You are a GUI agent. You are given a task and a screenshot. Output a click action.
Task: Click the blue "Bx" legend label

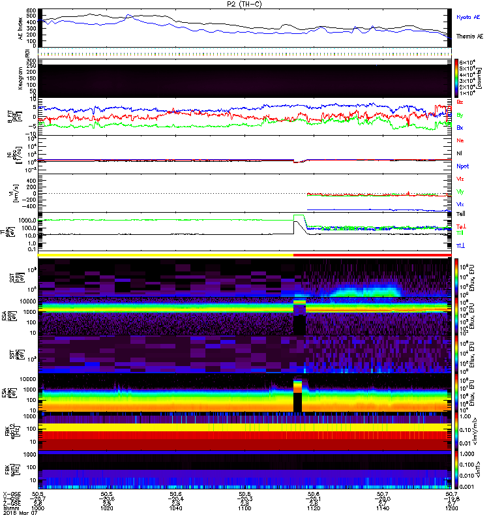[x=460, y=127]
